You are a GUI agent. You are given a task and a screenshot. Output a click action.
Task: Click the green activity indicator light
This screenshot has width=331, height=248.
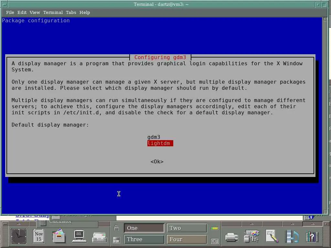[215, 228]
